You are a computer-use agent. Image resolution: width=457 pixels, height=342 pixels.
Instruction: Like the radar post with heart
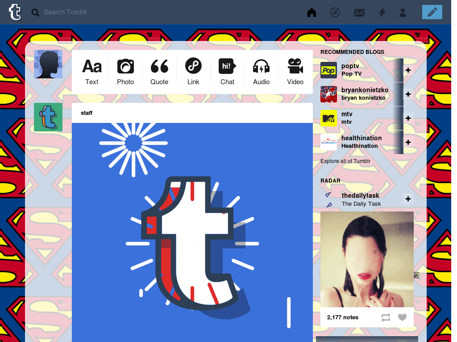coord(402,317)
